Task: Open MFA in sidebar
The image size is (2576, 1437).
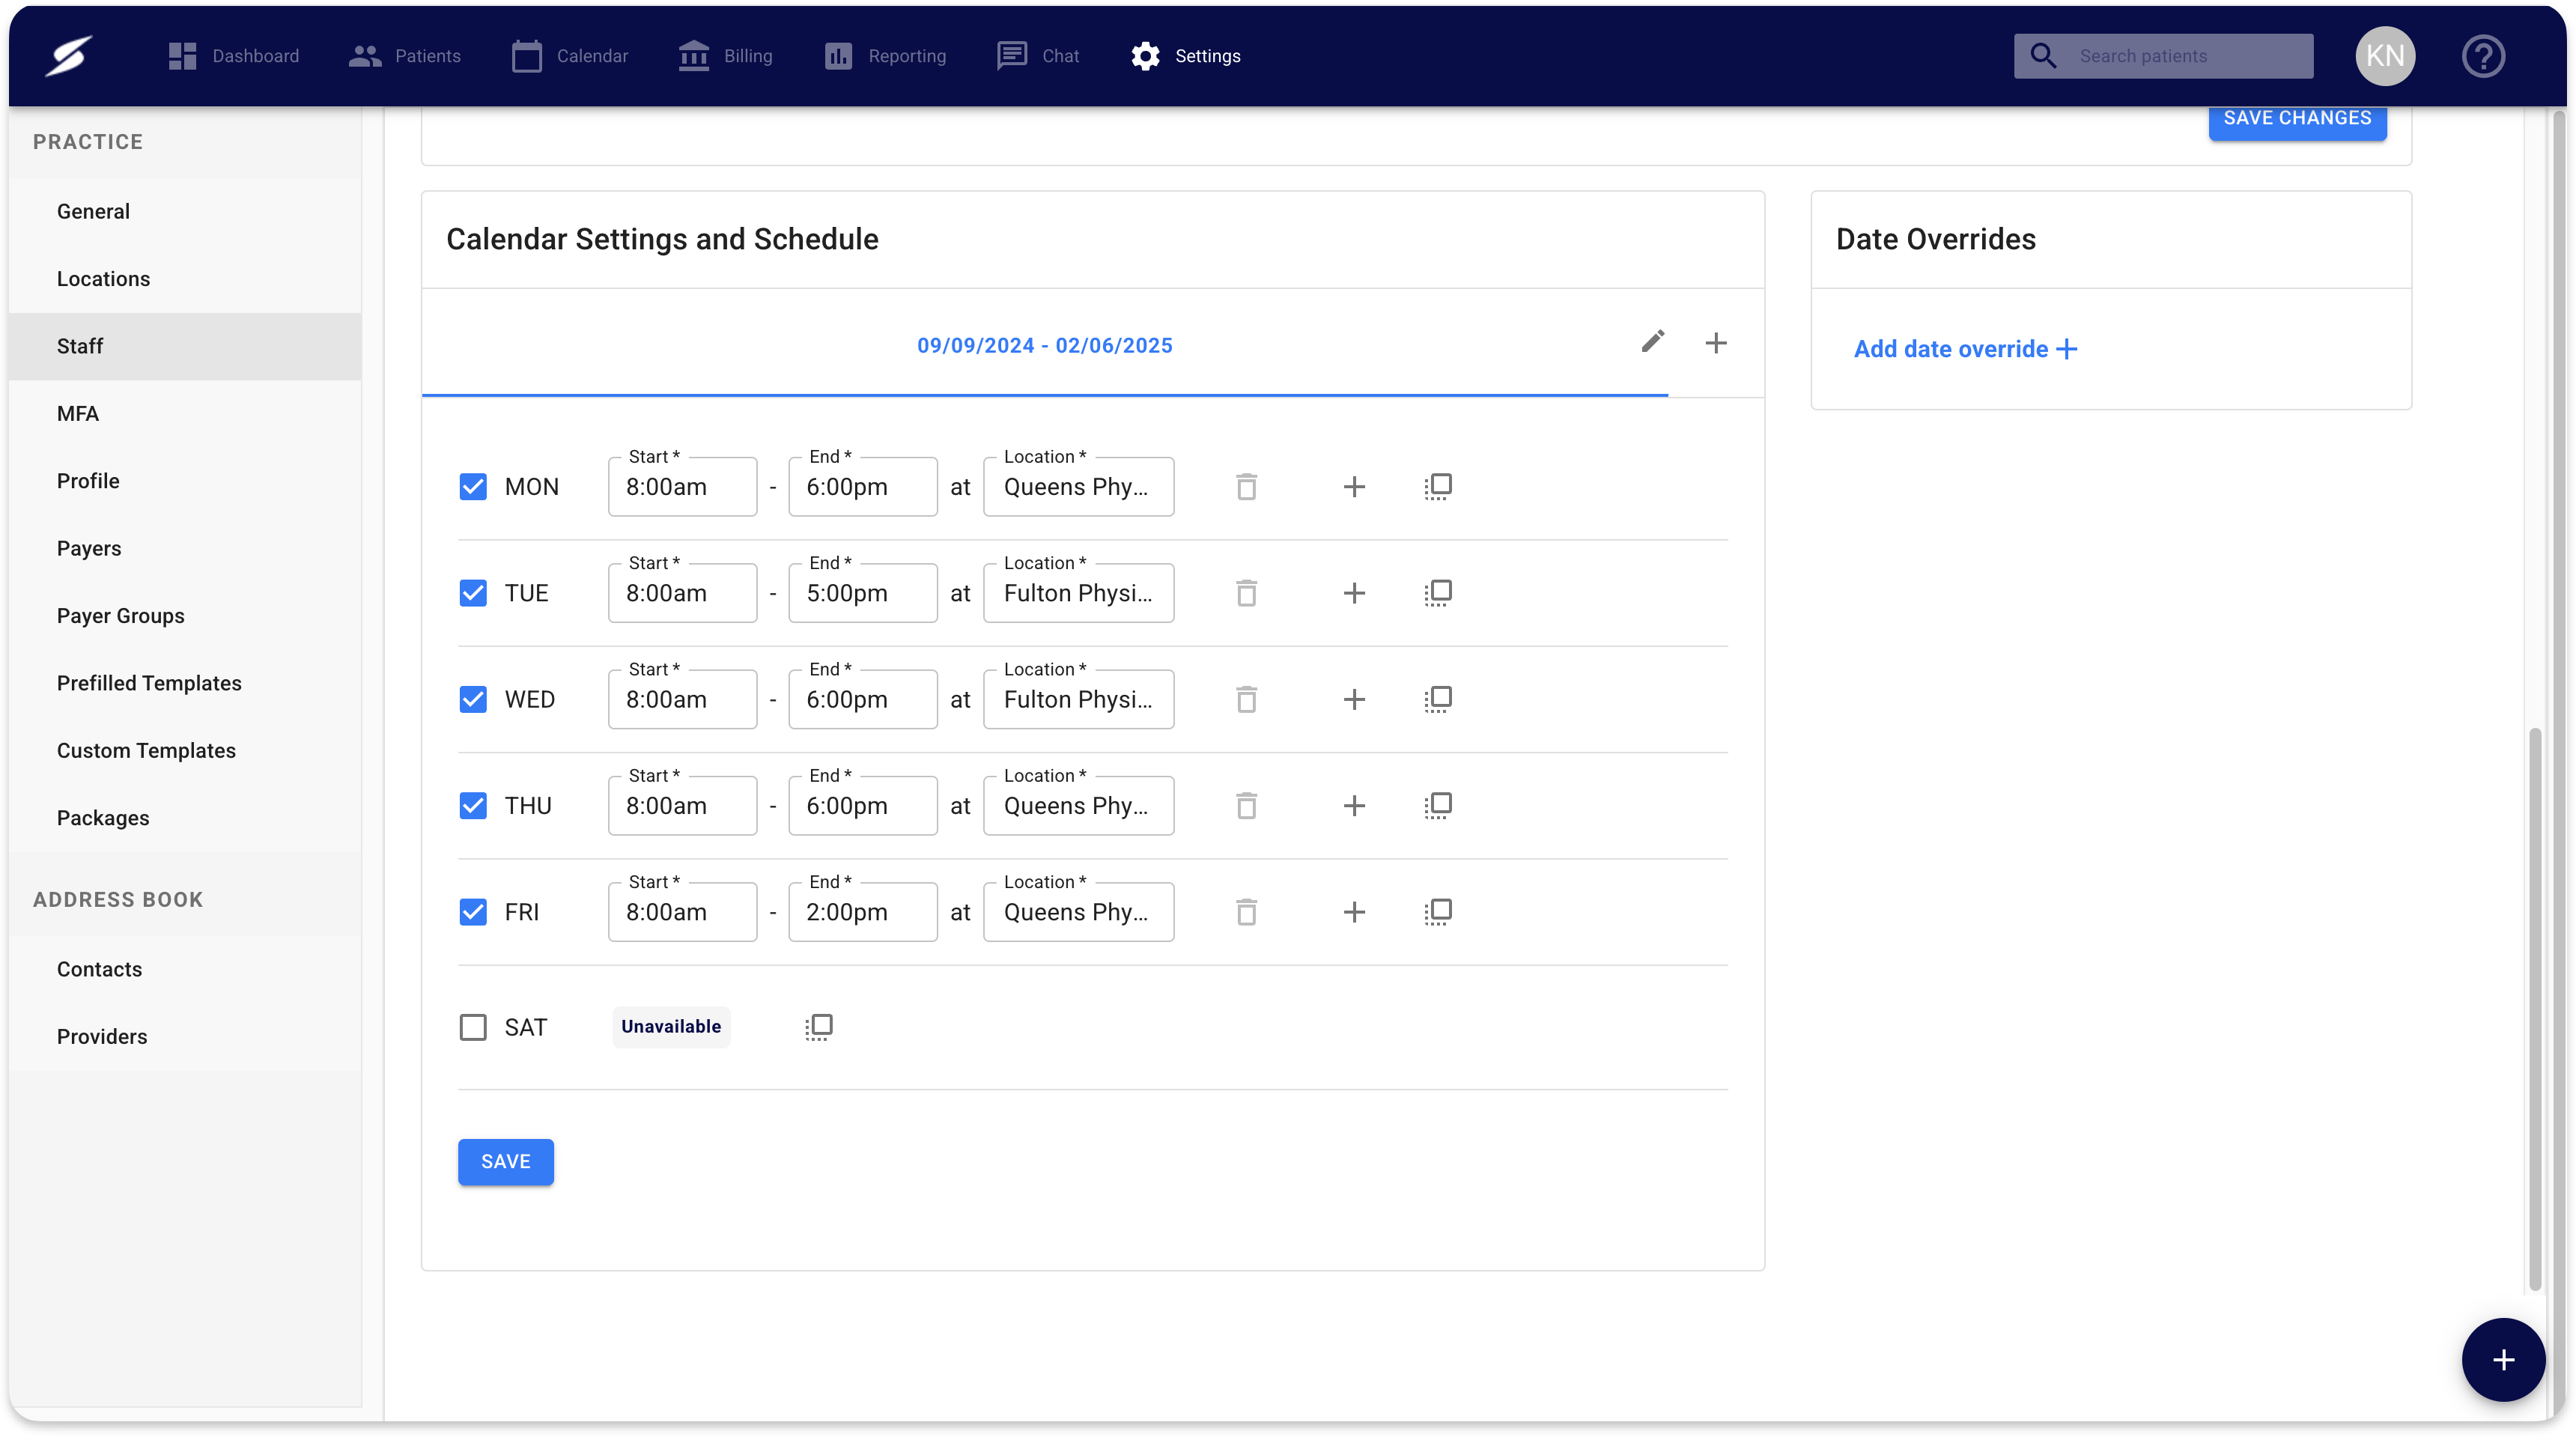Action: pos(185,414)
